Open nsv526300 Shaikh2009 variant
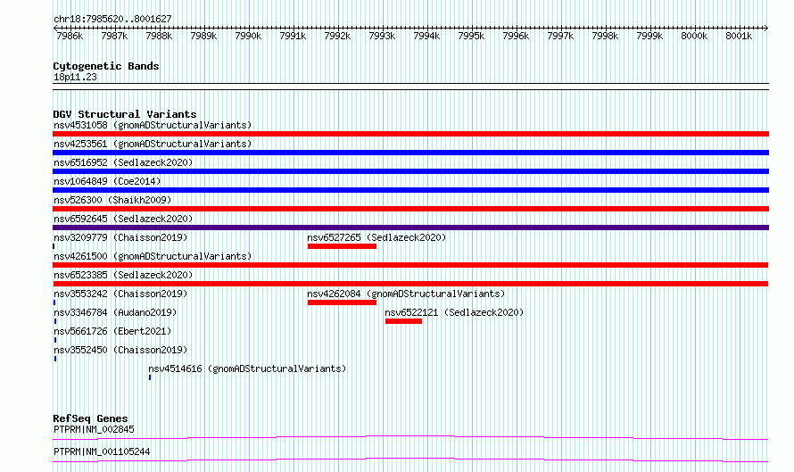Image resolution: width=794 pixels, height=472 pixels. [112, 200]
